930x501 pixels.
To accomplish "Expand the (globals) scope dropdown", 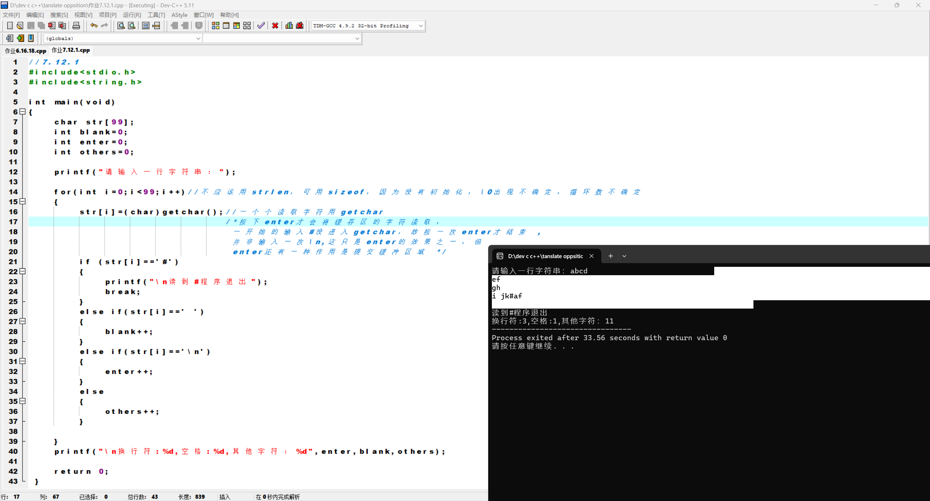I will point(198,38).
